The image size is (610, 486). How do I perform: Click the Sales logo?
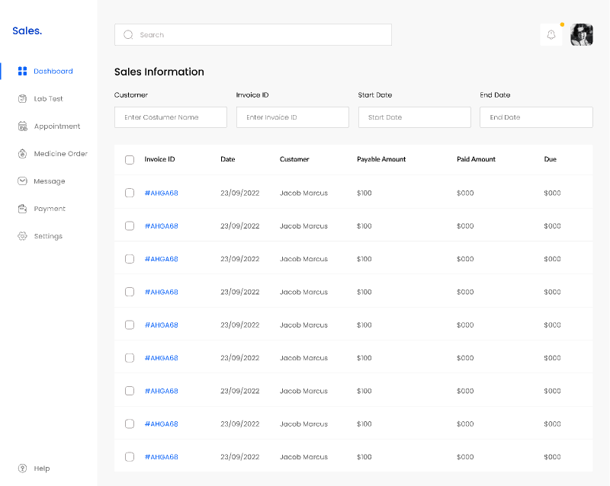(x=27, y=30)
